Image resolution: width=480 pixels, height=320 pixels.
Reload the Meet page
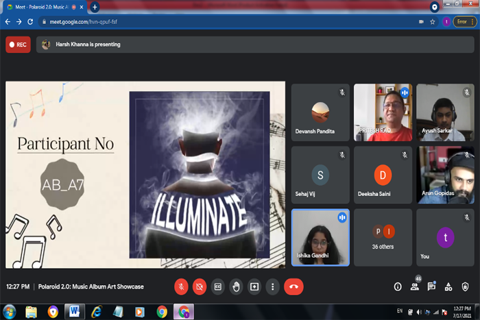(30, 22)
